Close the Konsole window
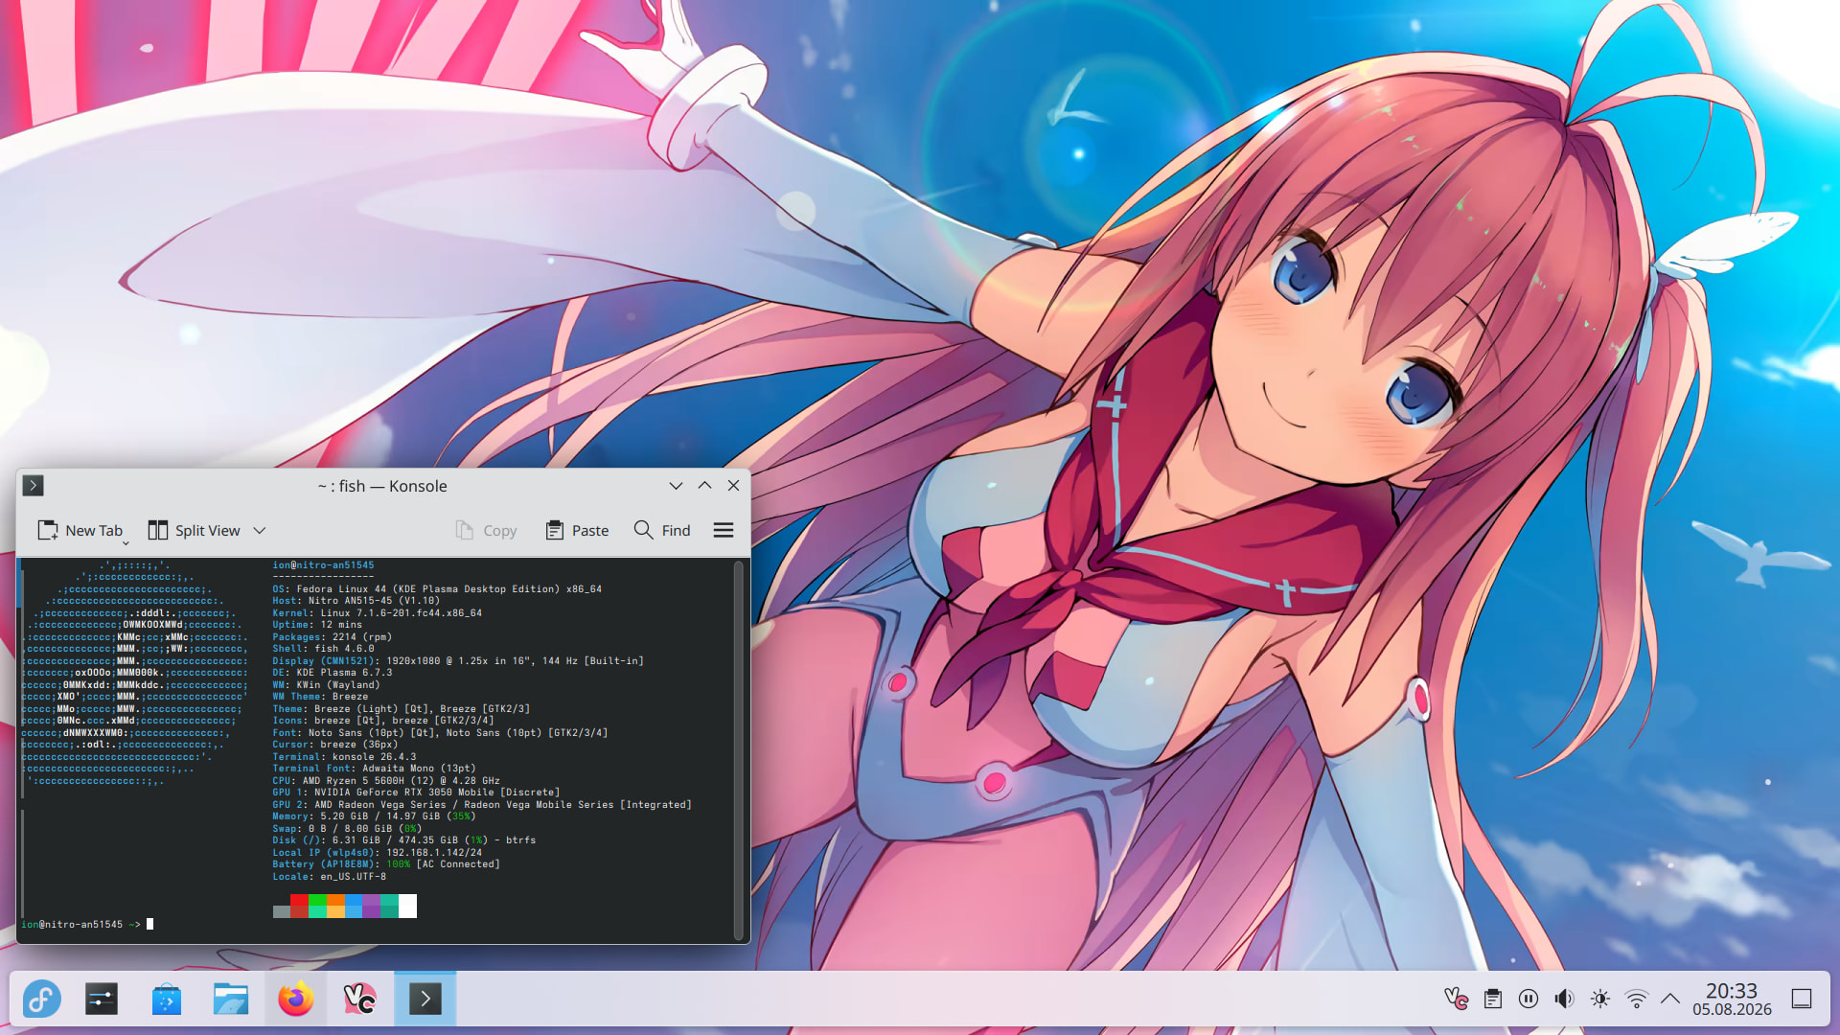Image resolution: width=1840 pixels, height=1035 pixels. pyautogui.click(x=733, y=486)
